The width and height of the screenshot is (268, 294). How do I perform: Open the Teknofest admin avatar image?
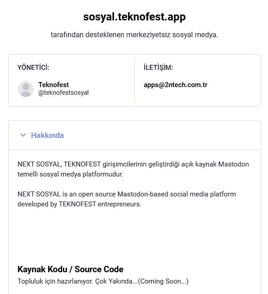(x=26, y=89)
